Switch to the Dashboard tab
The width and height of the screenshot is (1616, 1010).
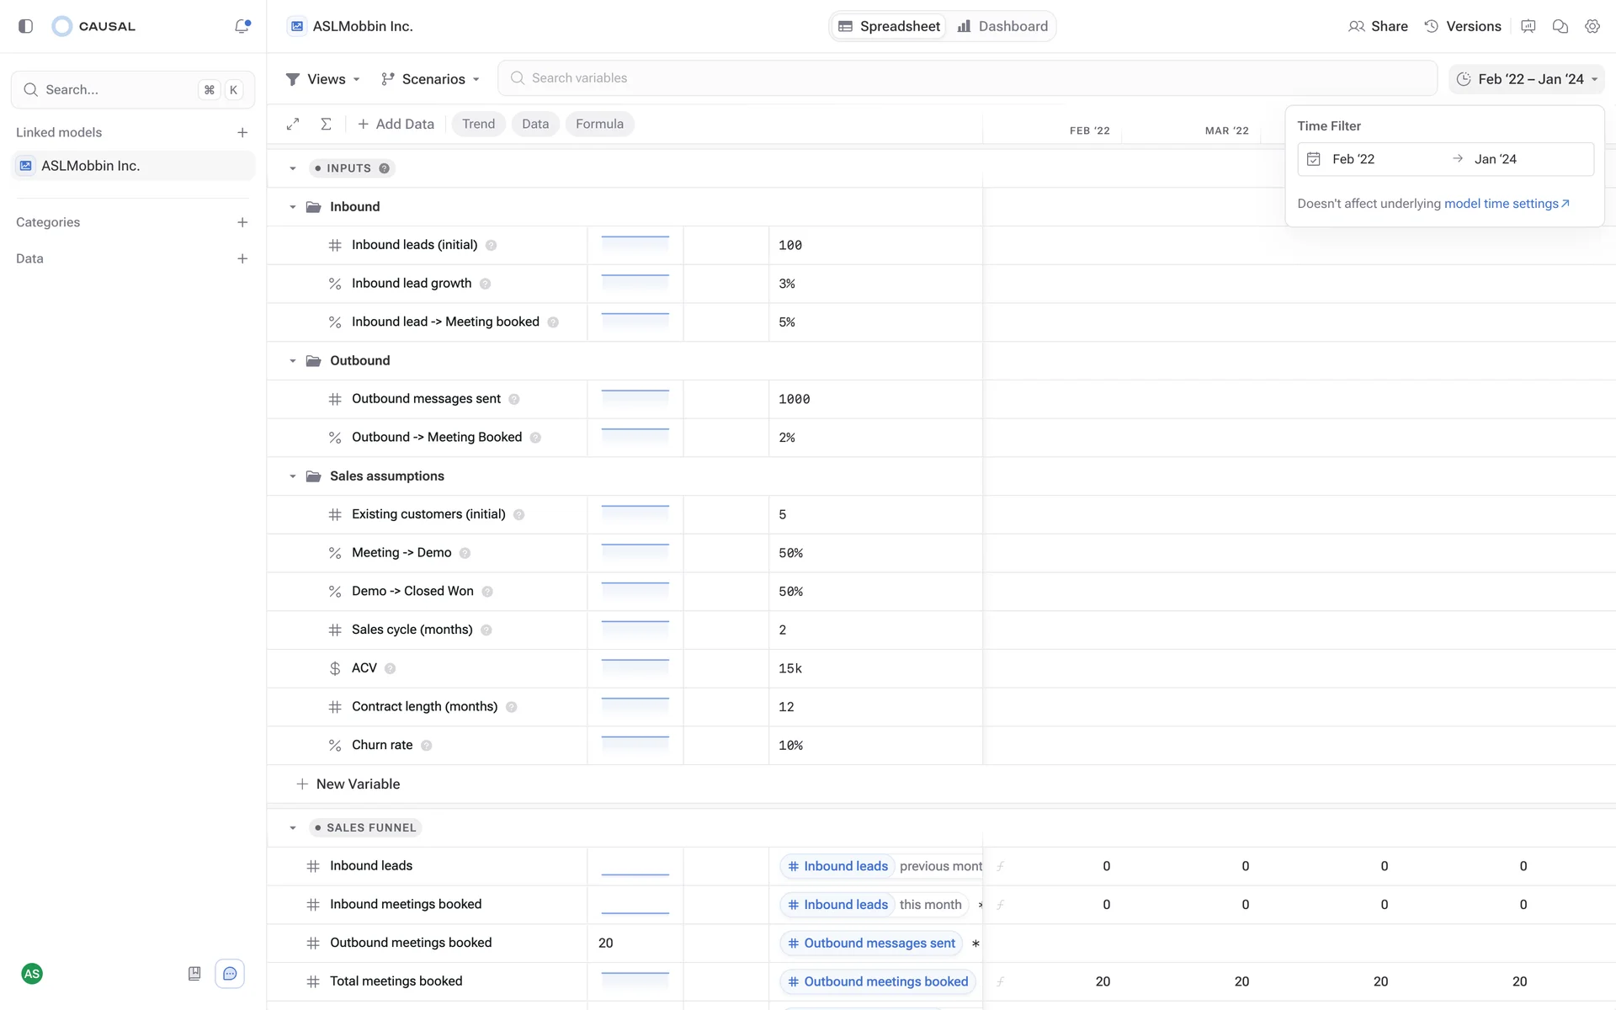click(x=1002, y=26)
